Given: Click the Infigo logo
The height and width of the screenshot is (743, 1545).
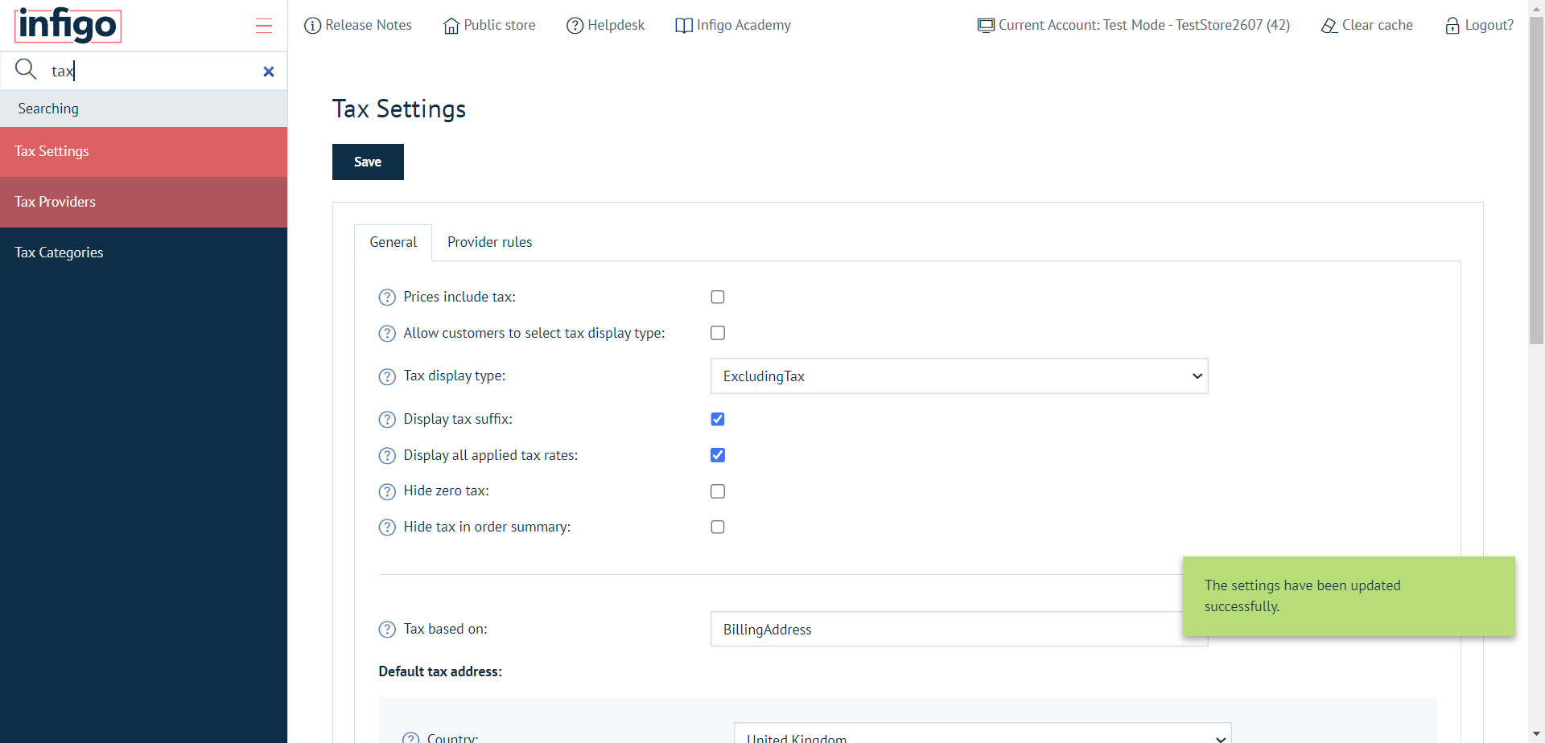Looking at the screenshot, I should (x=68, y=26).
